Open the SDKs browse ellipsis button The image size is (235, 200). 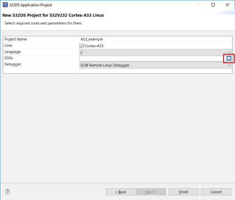pos(229,58)
